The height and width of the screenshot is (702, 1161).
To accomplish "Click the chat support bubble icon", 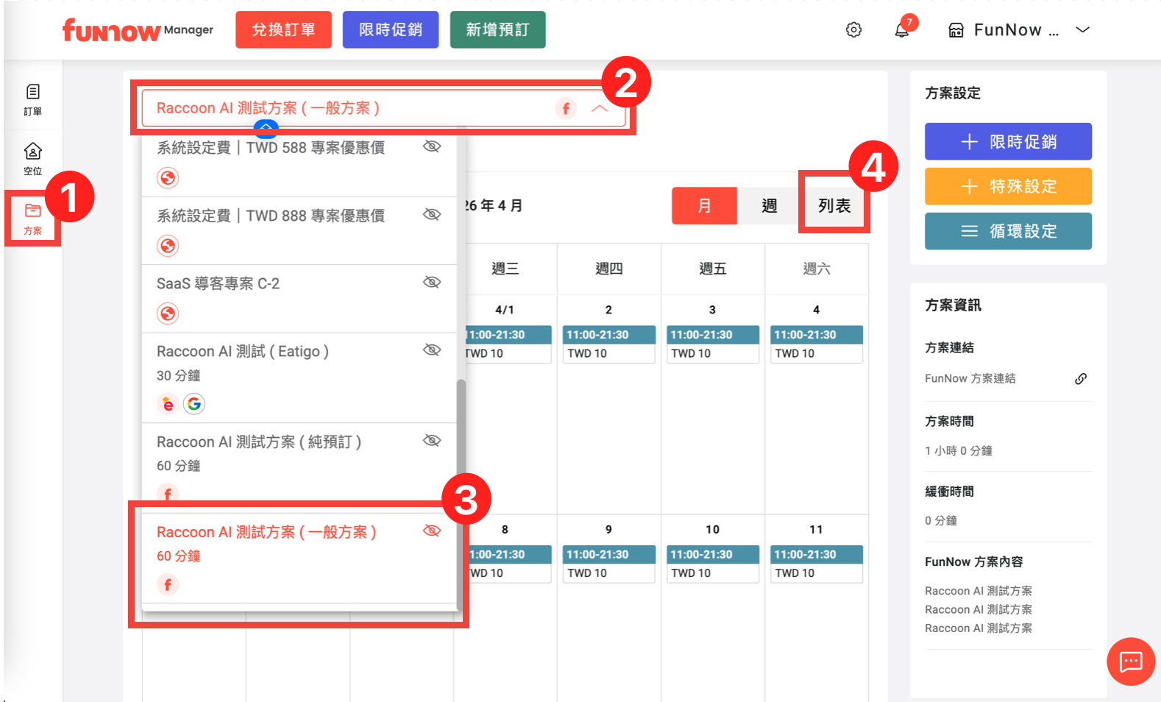I will [1130, 662].
